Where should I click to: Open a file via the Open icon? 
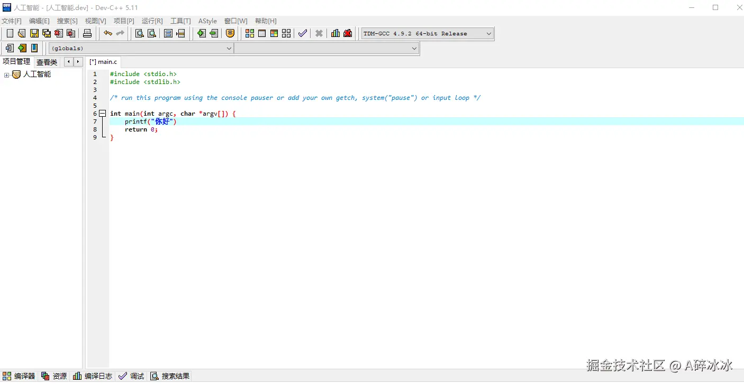pos(22,33)
